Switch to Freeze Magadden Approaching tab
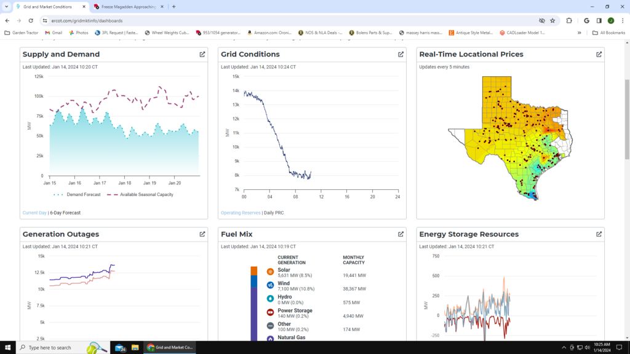Viewport: 630px width, 354px height. (x=127, y=7)
